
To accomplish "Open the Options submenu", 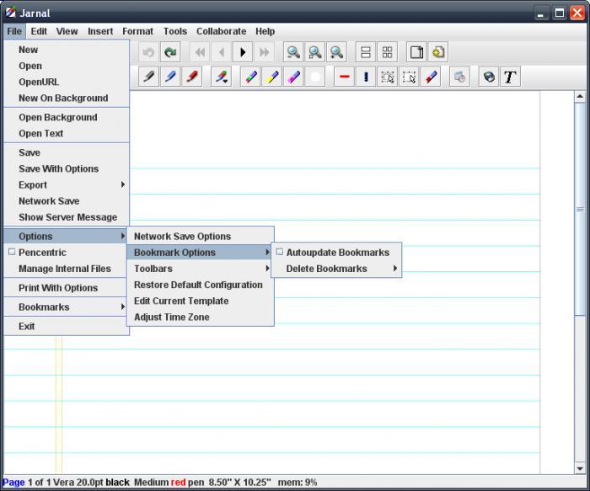I will (x=67, y=236).
